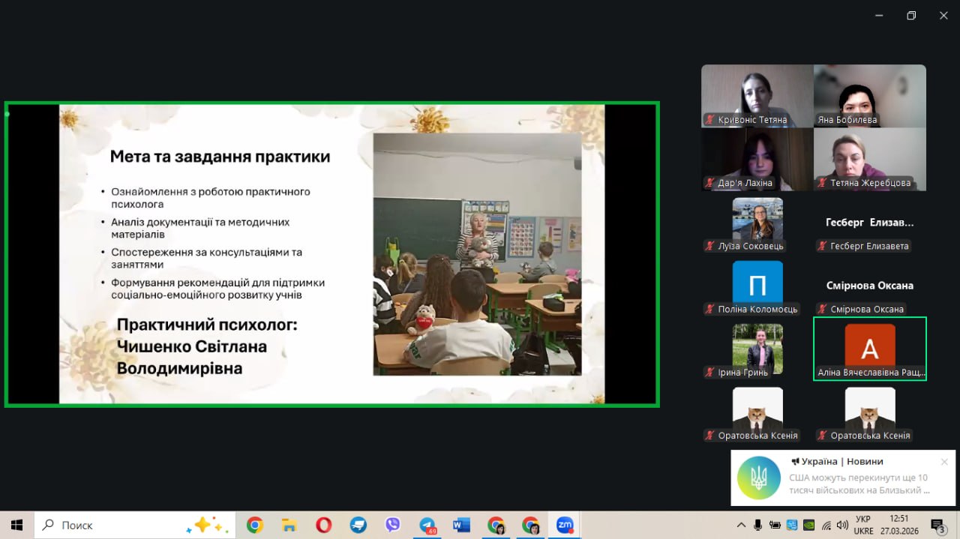Open Viber from the taskbar

pyautogui.click(x=393, y=525)
